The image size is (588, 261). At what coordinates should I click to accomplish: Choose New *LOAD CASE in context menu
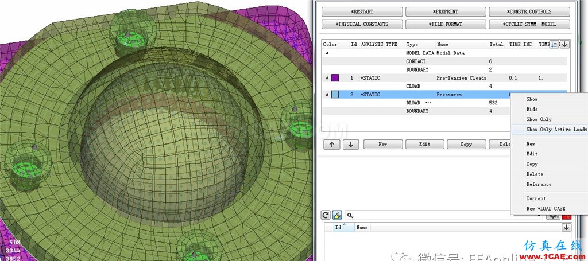(546, 209)
